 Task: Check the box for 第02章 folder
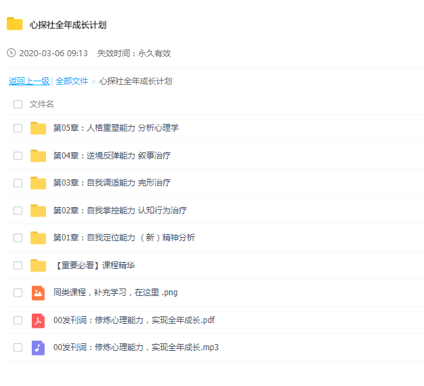18,211
